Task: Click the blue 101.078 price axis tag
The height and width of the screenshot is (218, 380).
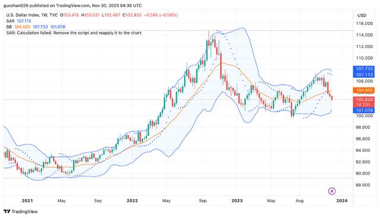Action: [364, 110]
